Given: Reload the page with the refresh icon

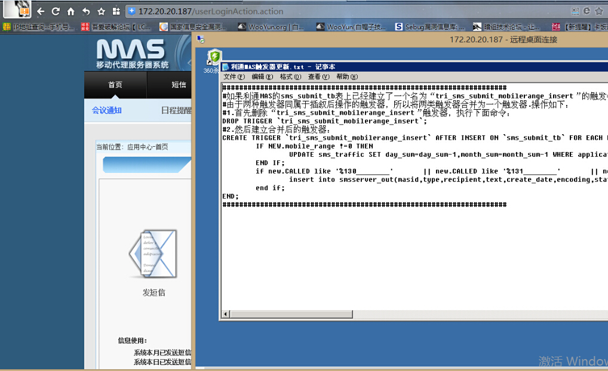Looking at the screenshot, I should pyautogui.click(x=56, y=11).
